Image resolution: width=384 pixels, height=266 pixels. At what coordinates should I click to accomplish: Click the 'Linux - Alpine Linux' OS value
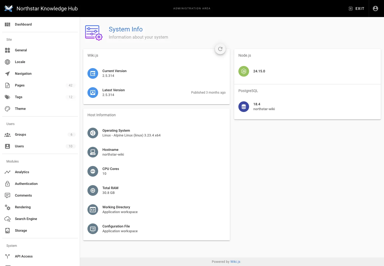[x=131, y=135]
